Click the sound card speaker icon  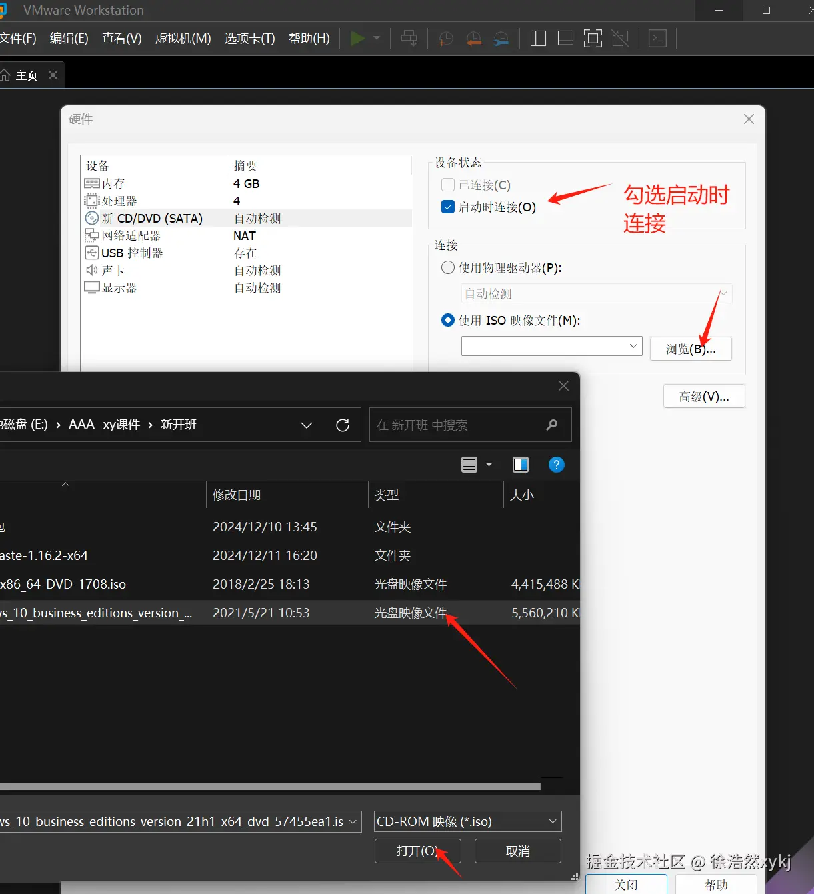point(92,270)
